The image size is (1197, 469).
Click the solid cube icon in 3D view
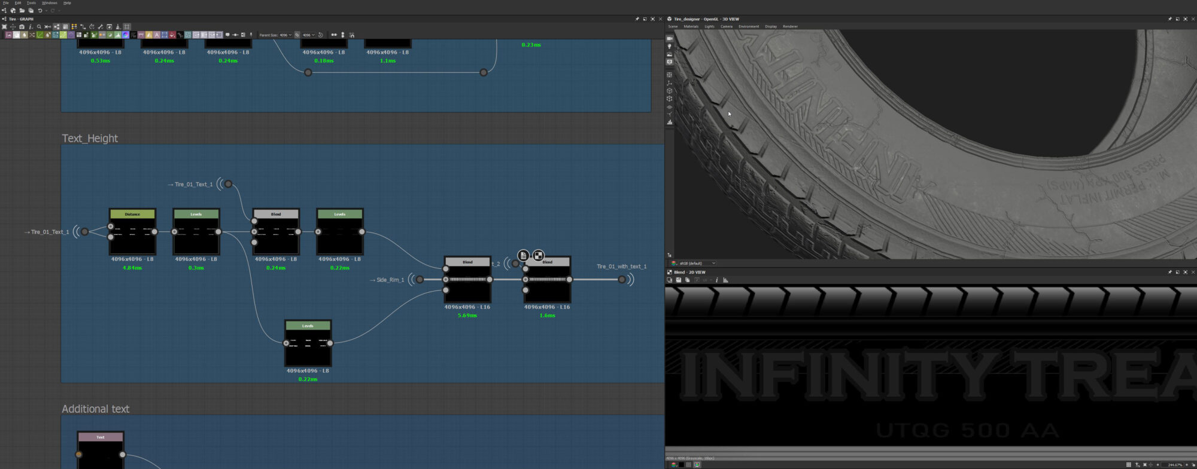click(669, 91)
